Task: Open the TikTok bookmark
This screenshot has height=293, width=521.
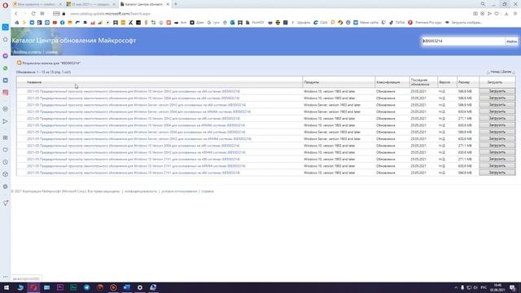Action: pos(397,23)
